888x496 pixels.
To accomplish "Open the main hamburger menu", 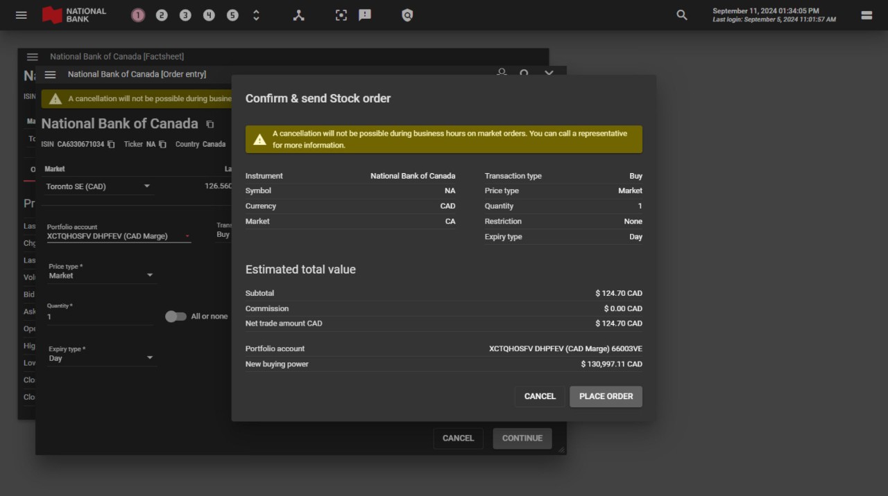I will click(x=22, y=15).
